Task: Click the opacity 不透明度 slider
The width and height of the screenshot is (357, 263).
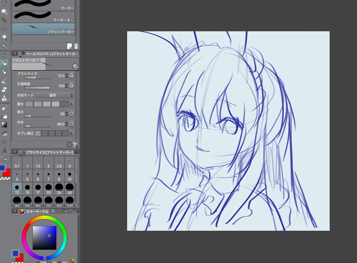Action: [x=37, y=87]
